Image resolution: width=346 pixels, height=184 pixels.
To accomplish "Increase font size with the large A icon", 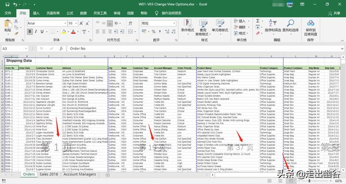I will click(x=81, y=24).
